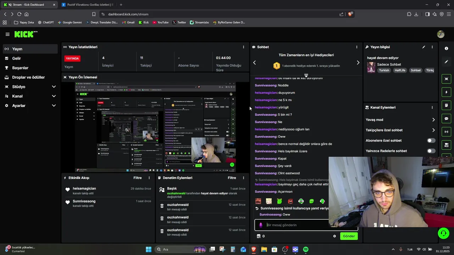Click the Turkish stream tag
Screen dimensions: 454x255
(x=384, y=70)
